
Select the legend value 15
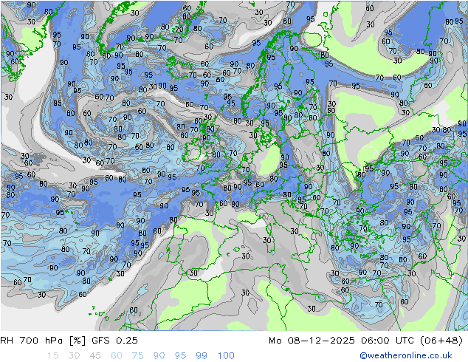click(52, 355)
